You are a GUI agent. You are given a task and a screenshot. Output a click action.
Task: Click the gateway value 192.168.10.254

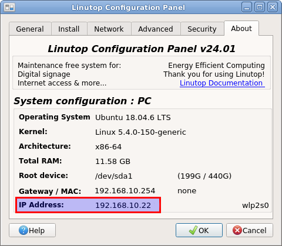coord(125,191)
